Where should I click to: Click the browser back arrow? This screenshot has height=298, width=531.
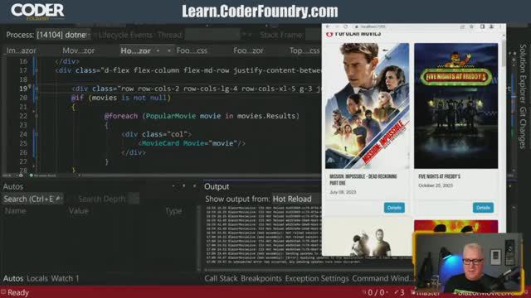(328, 26)
